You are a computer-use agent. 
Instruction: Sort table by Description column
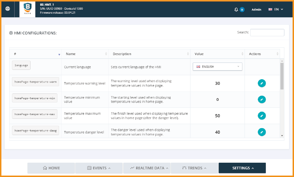(149, 54)
